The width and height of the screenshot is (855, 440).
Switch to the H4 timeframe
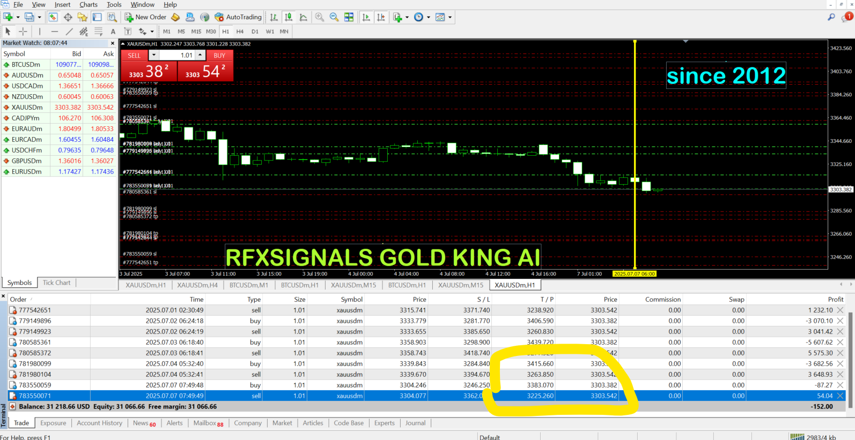click(240, 32)
